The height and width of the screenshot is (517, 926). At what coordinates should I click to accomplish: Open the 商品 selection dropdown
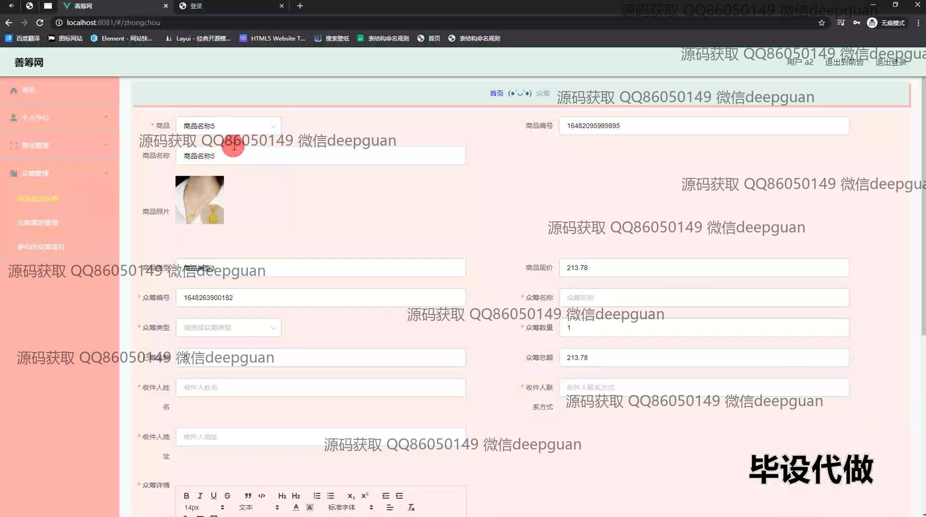tap(229, 126)
